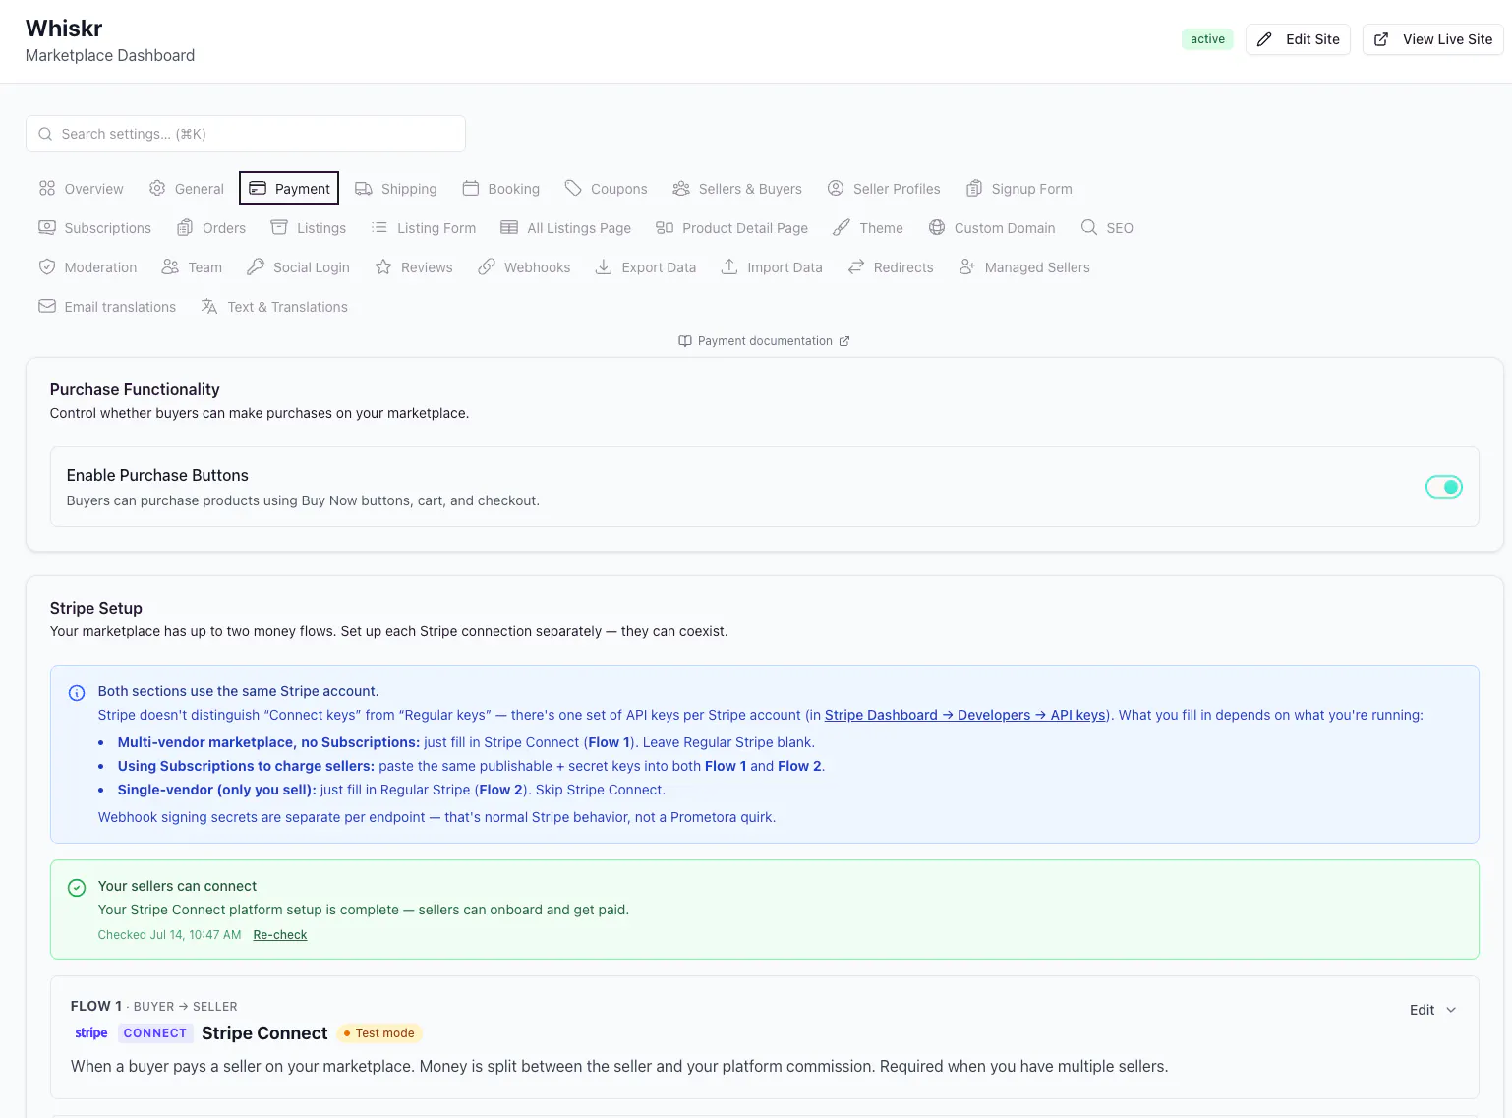
Task: Click the Reviews star icon
Action: (383, 266)
